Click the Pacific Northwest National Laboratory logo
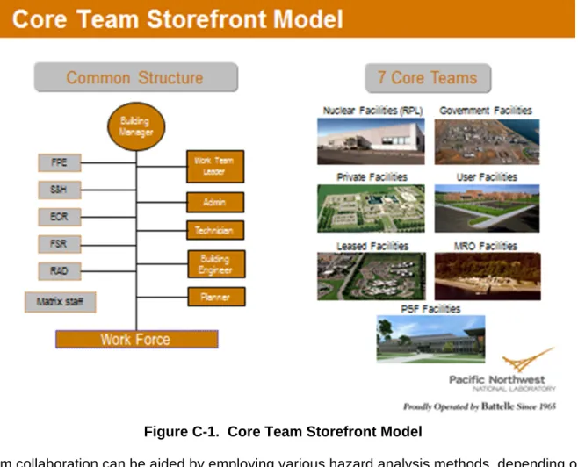Screen dimensions: 578x467 click(502, 370)
